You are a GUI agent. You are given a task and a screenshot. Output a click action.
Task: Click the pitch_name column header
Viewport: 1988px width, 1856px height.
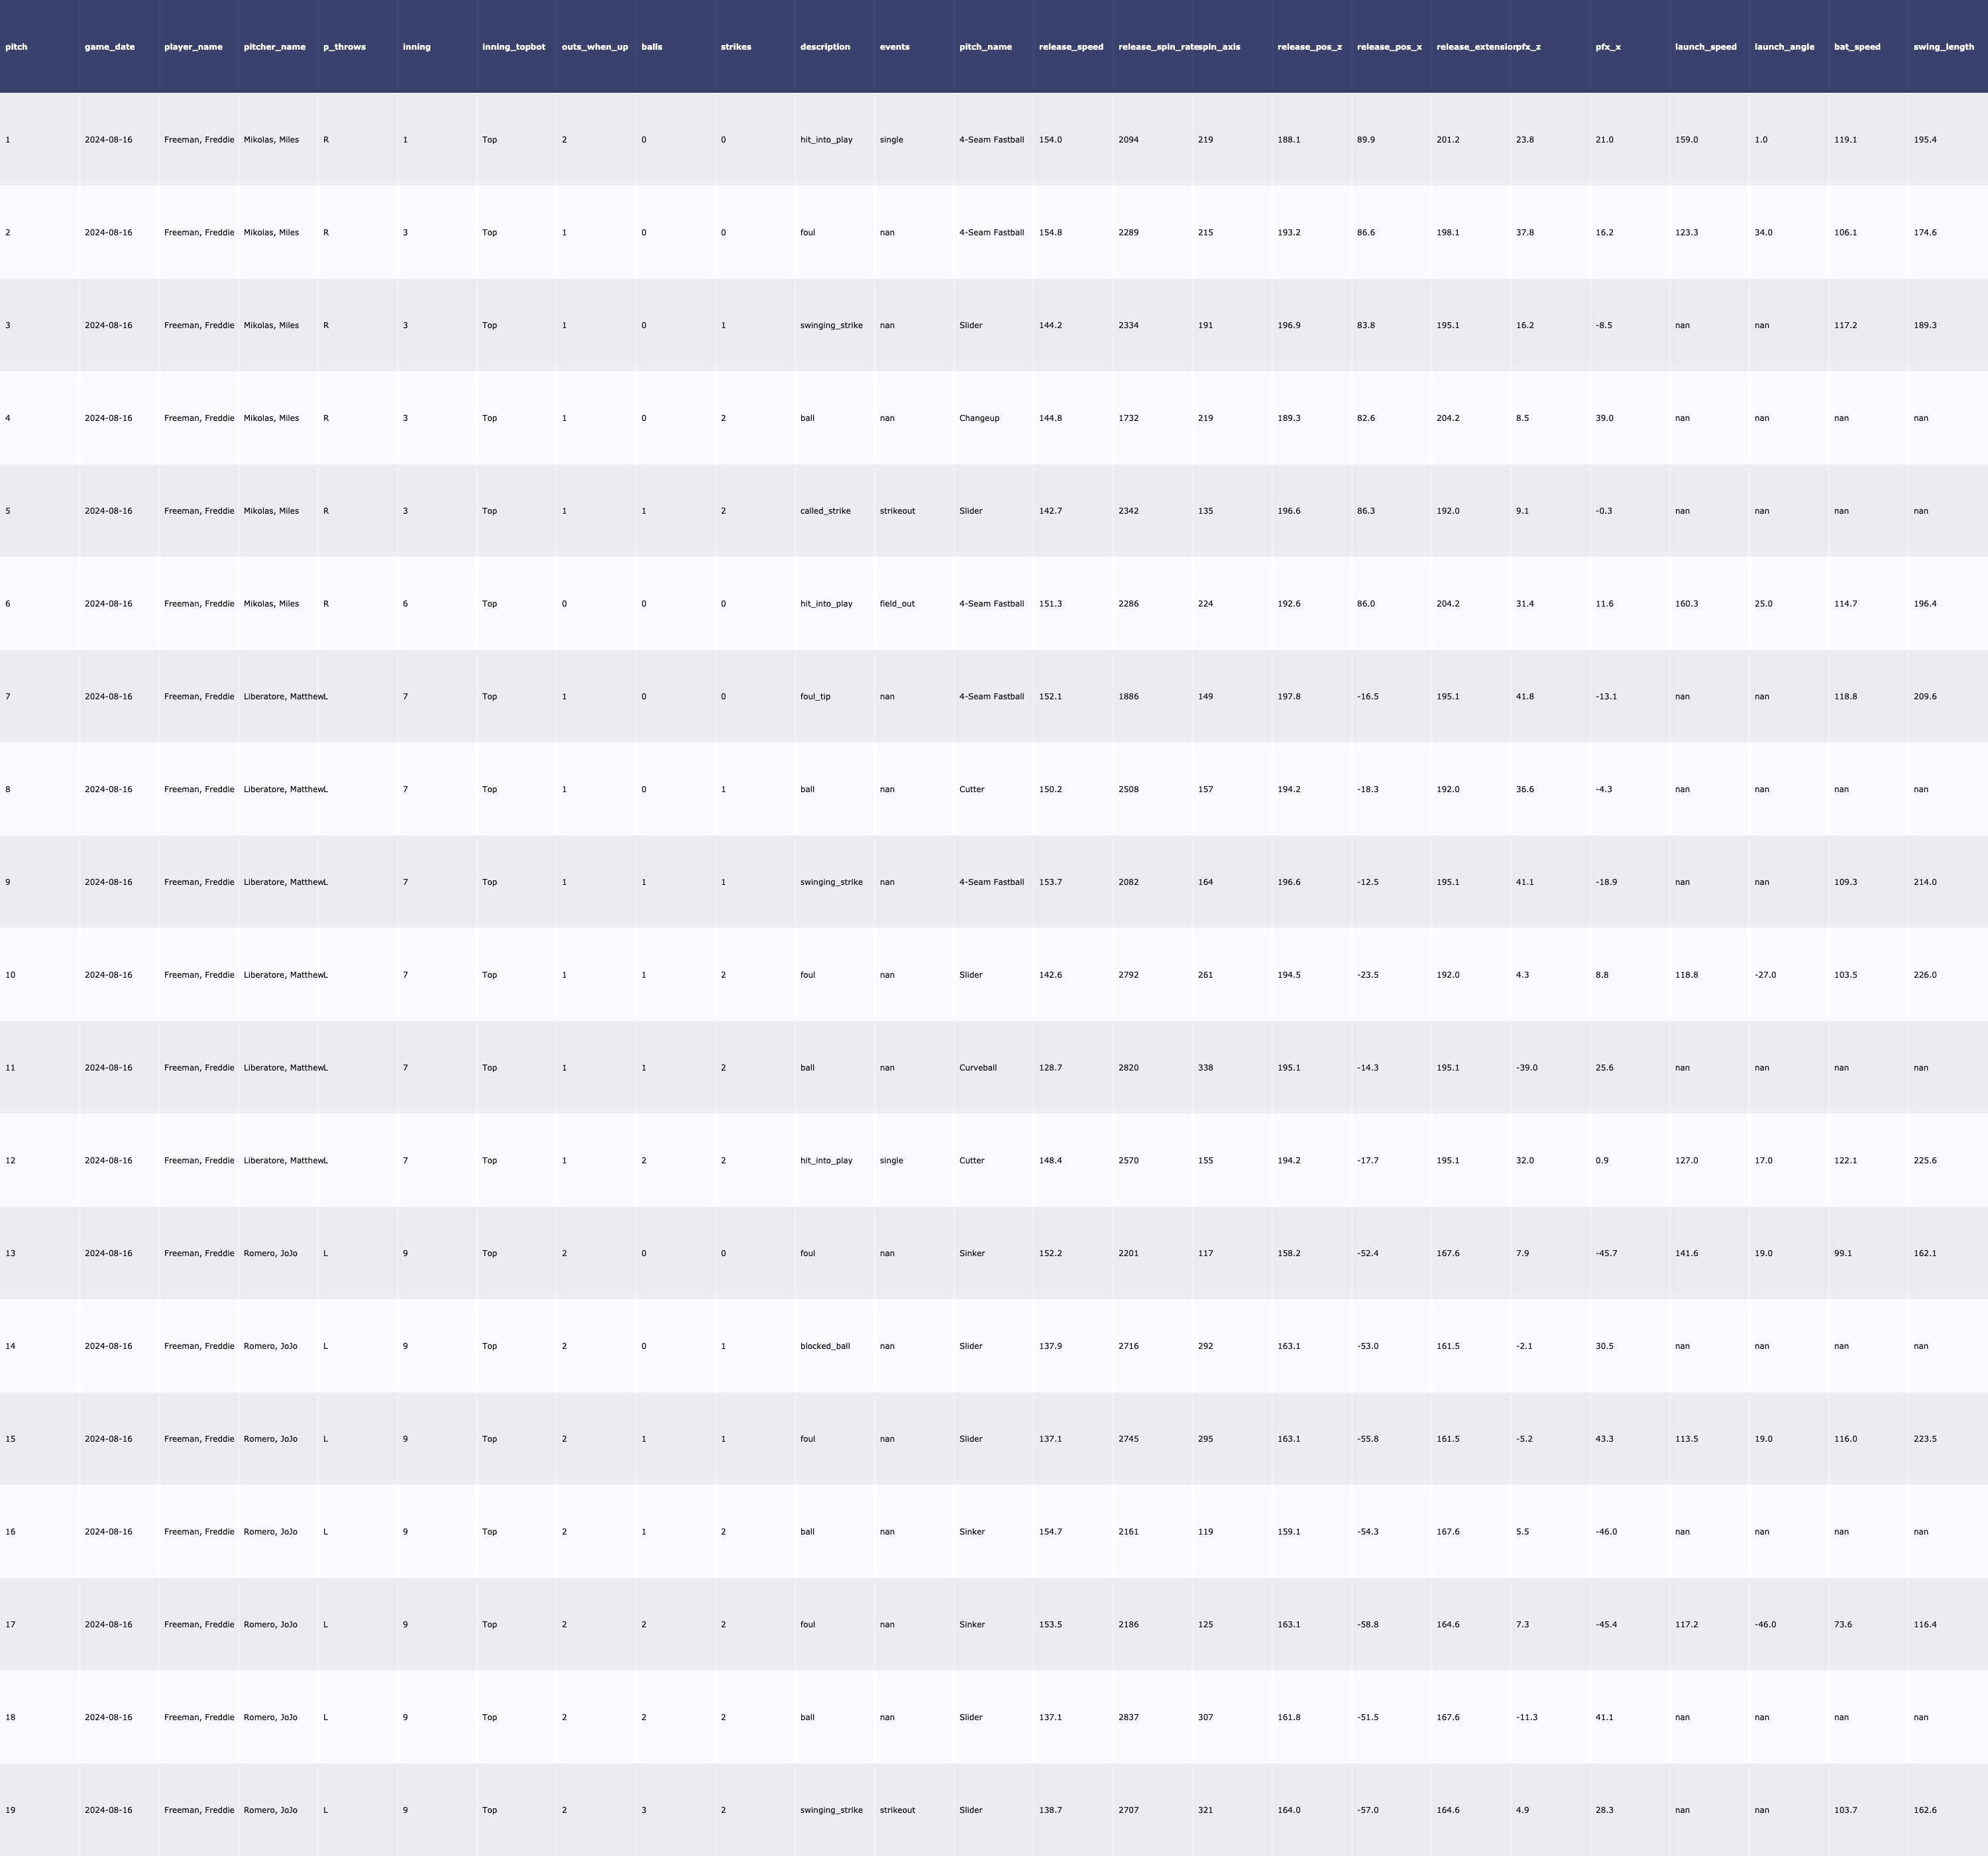985,47
